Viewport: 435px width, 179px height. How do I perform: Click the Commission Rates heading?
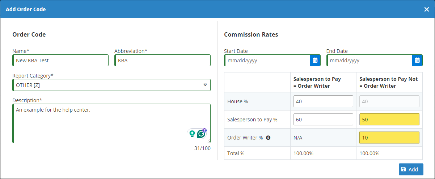pyautogui.click(x=251, y=35)
